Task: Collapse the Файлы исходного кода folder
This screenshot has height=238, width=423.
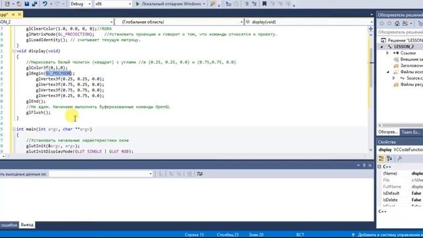Action: point(388,72)
